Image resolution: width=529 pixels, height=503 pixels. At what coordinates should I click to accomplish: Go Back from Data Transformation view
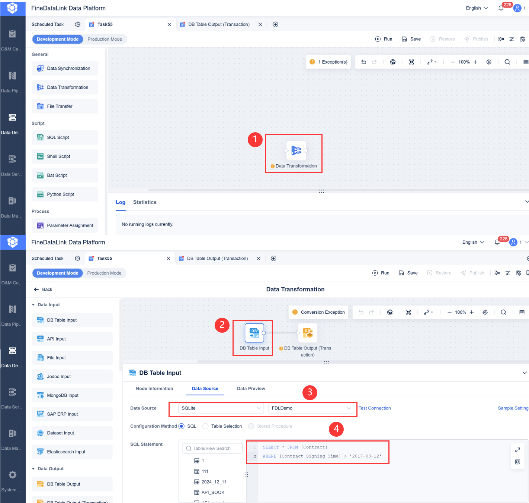tap(43, 290)
